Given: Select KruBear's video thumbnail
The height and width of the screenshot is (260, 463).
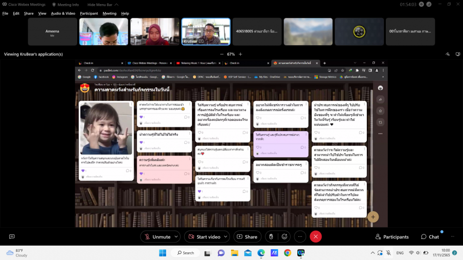Looking at the screenshot, I should click(x=206, y=32).
